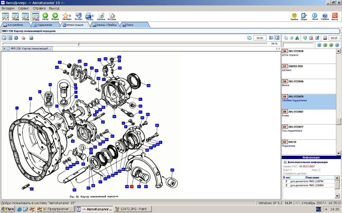Click the letter A font icon
The height and width of the screenshot is (213, 342).
click(297, 38)
